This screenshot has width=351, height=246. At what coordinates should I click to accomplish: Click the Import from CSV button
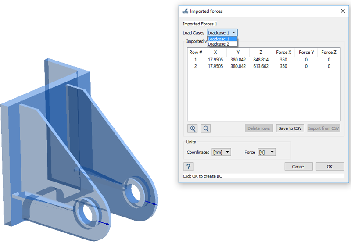pos(324,128)
